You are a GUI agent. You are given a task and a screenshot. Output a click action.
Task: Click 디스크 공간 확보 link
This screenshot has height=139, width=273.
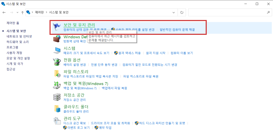point(75,123)
